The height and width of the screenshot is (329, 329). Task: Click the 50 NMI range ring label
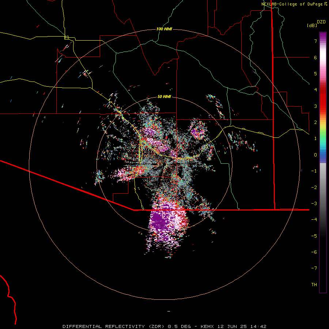(x=164, y=97)
